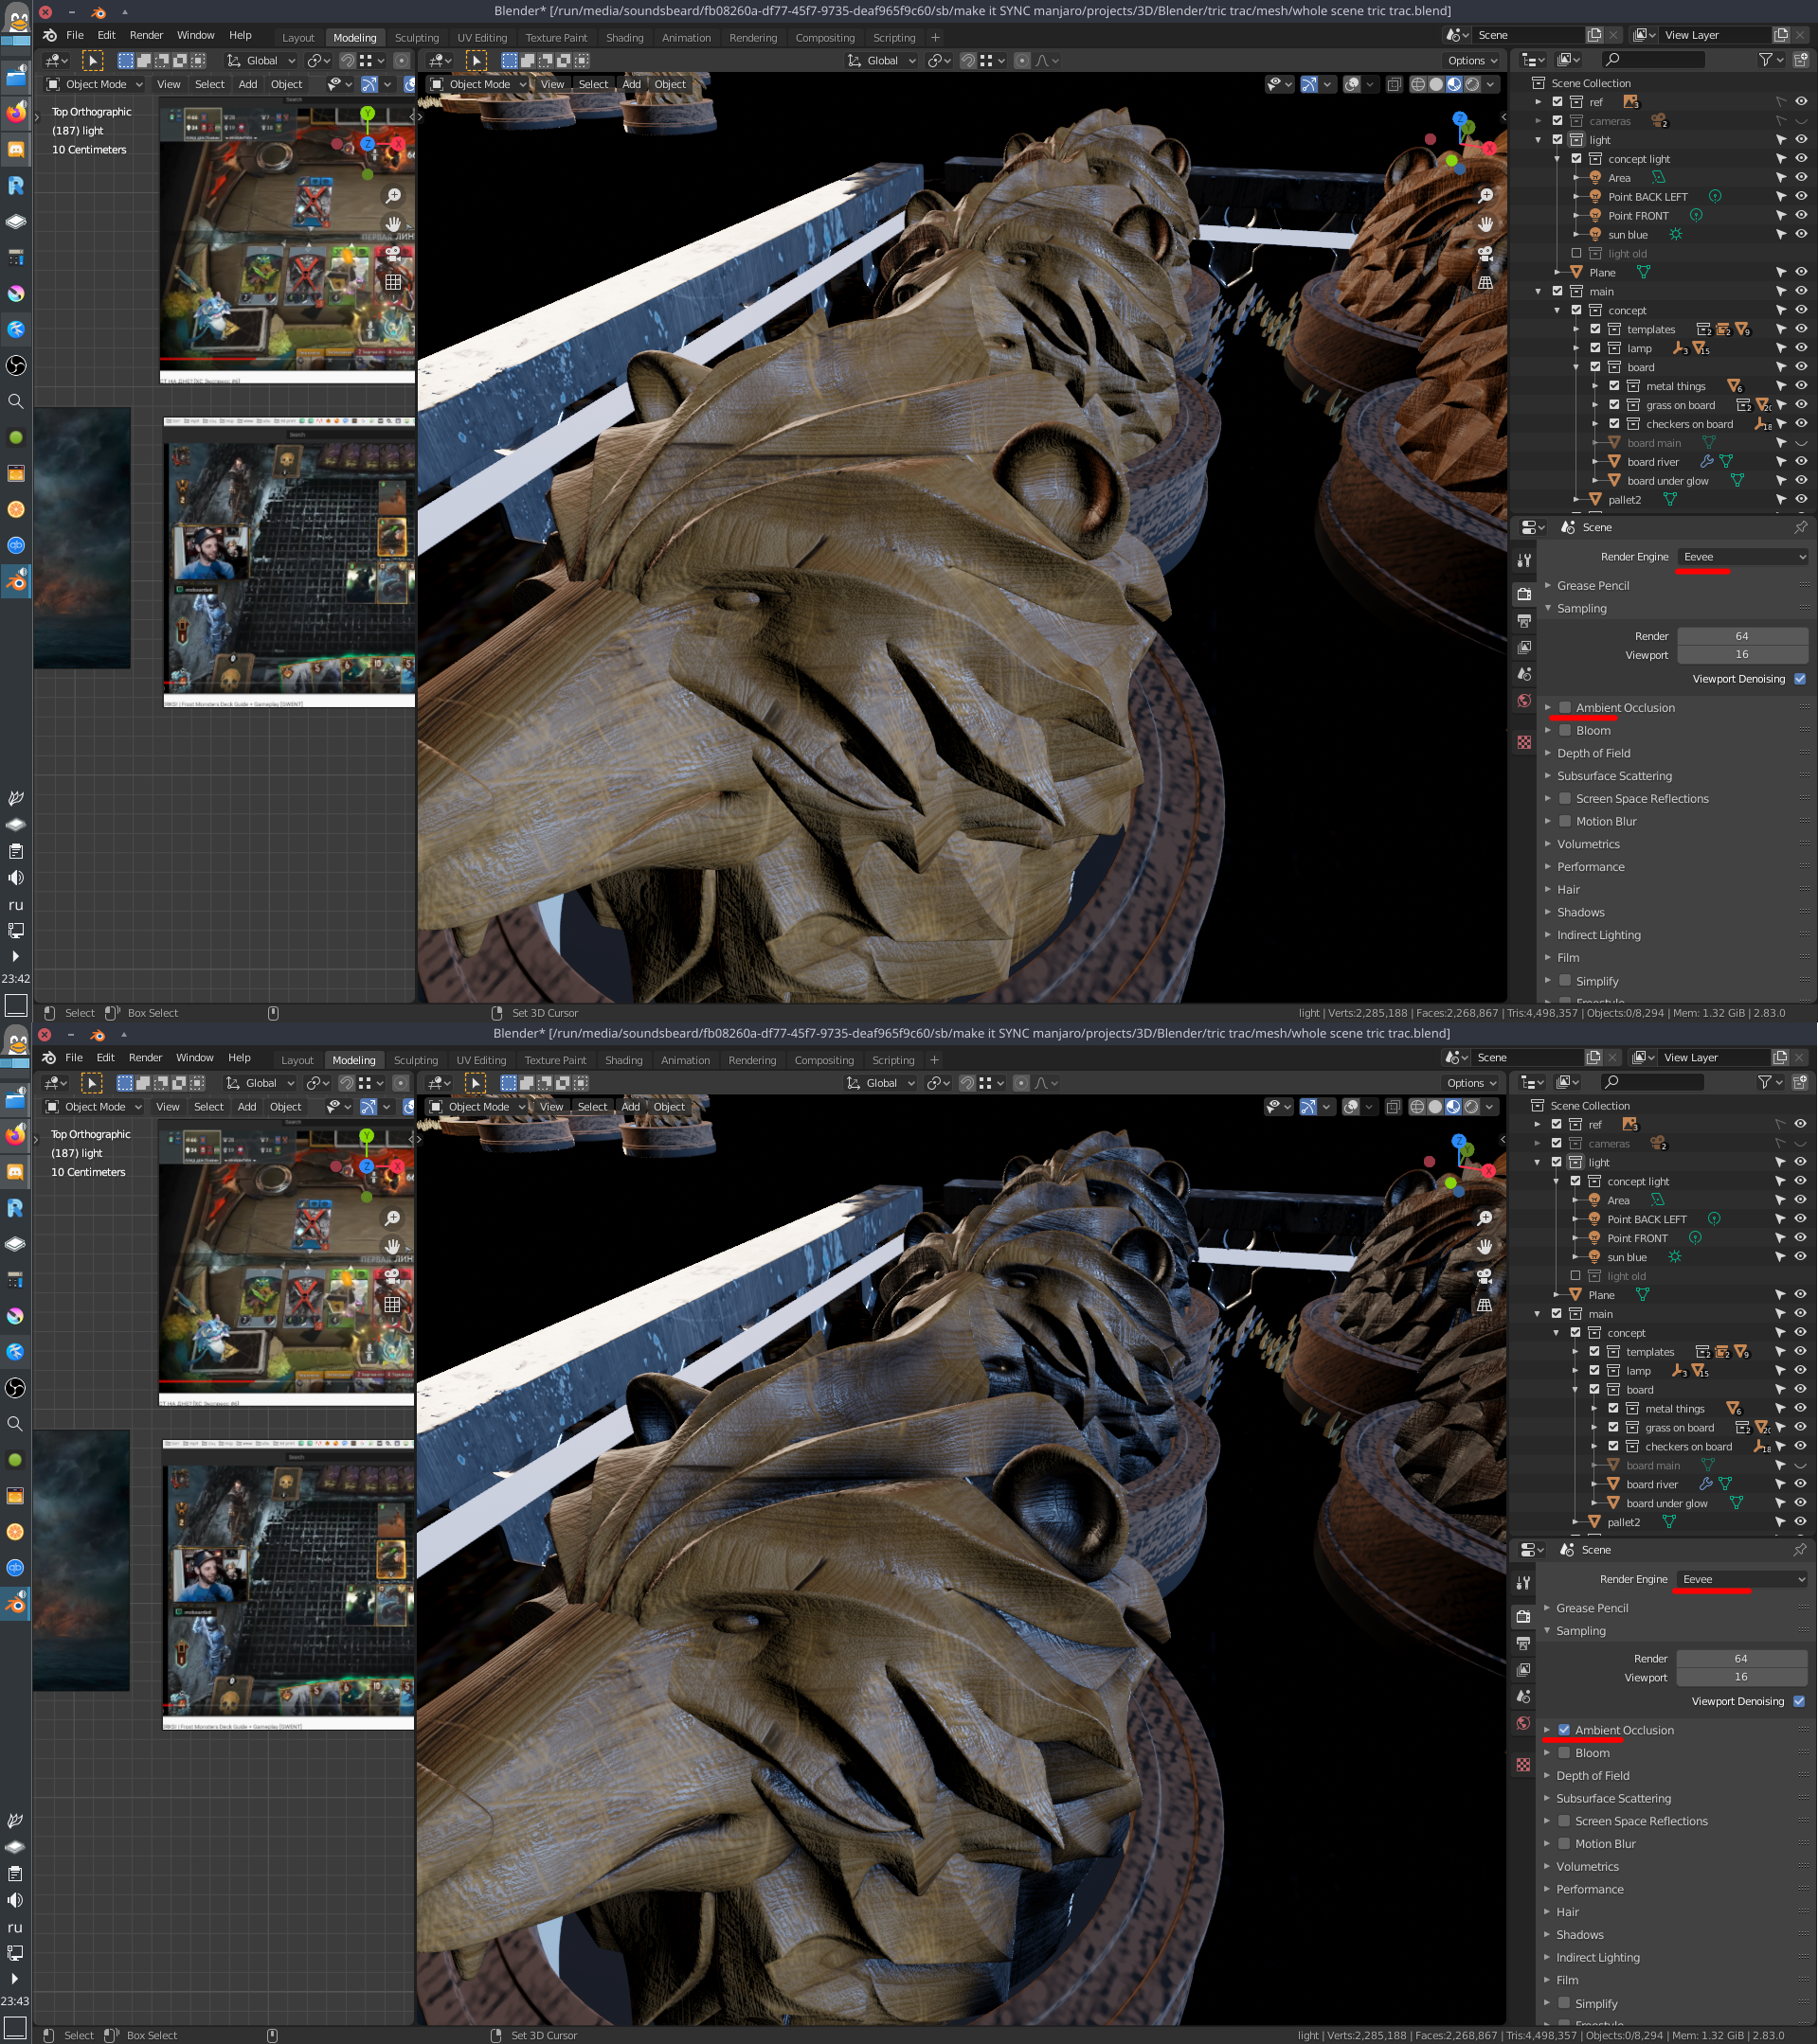The image size is (1818, 2044).
Task: Toggle perspective/orthographic gizmo in upper main viewport
Action: pyautogui.click(x=1485, y=283)
